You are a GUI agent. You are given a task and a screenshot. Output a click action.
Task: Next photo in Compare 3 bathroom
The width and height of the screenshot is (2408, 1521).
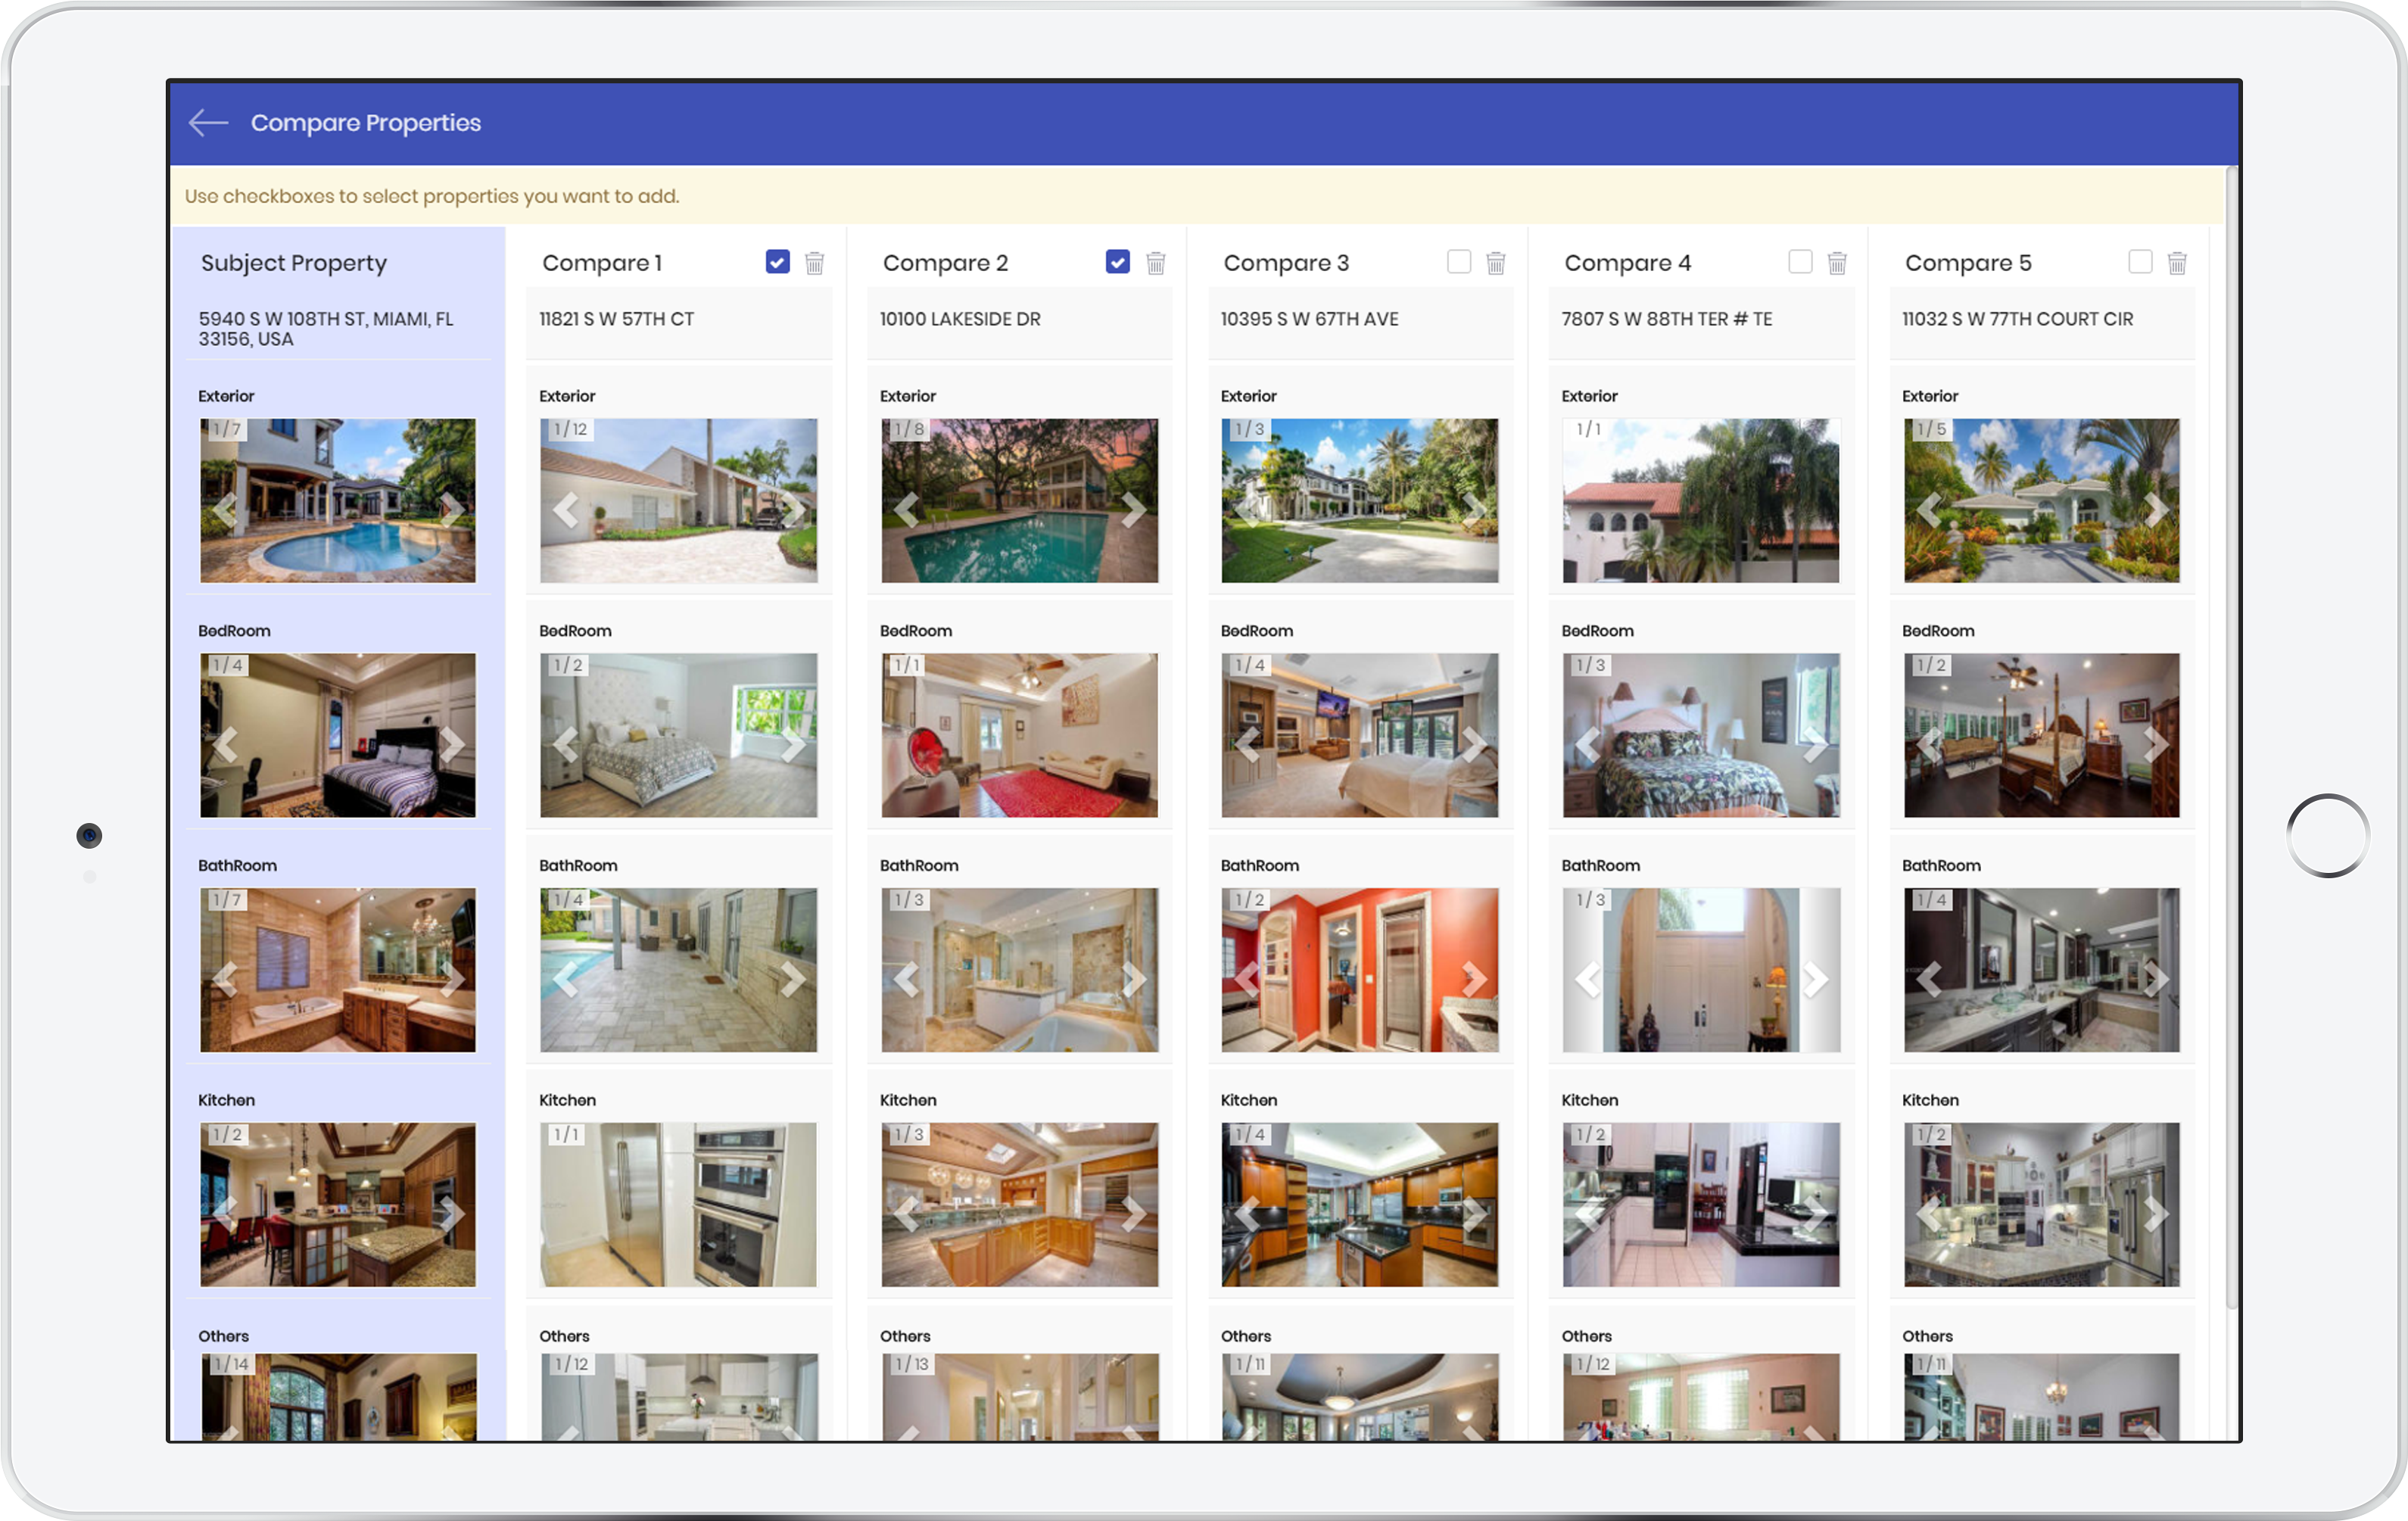(1474, 979)
